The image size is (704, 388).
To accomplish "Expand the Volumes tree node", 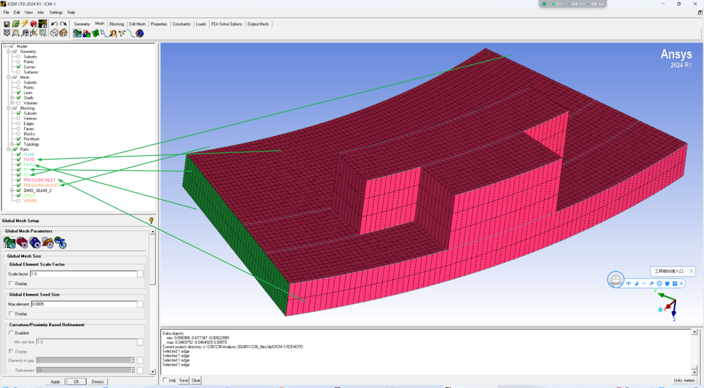I will (x=12, y=103).
